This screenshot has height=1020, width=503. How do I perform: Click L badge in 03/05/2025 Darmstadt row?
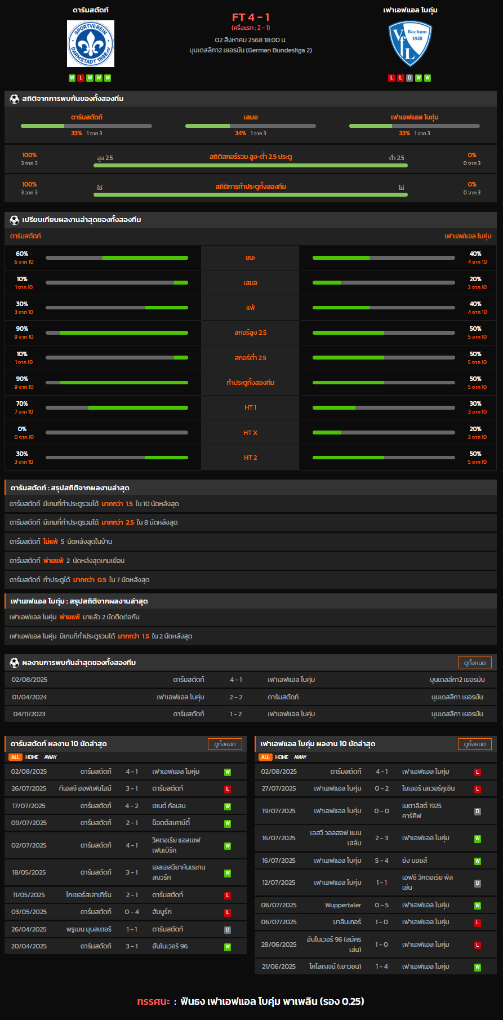(x=228, y=912)
